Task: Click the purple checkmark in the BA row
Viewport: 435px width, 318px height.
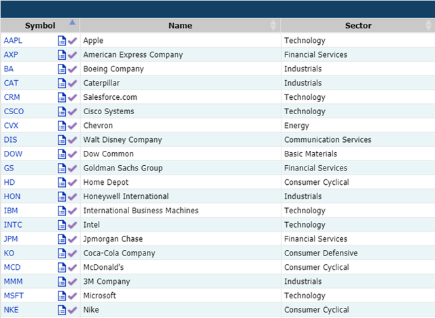Action: 72,69
